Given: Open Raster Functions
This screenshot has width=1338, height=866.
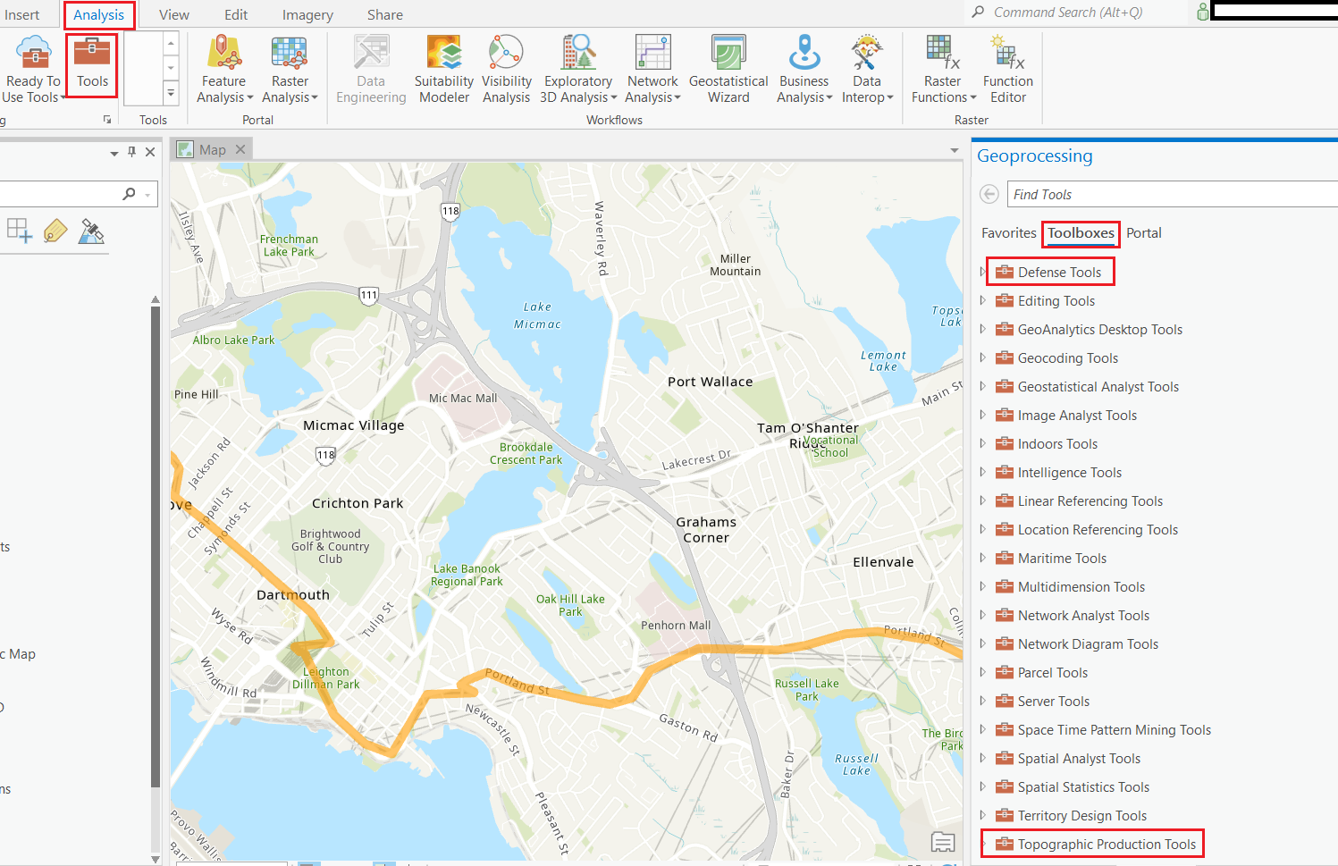Looking at the screenshot, I should (x=942, y=67).
